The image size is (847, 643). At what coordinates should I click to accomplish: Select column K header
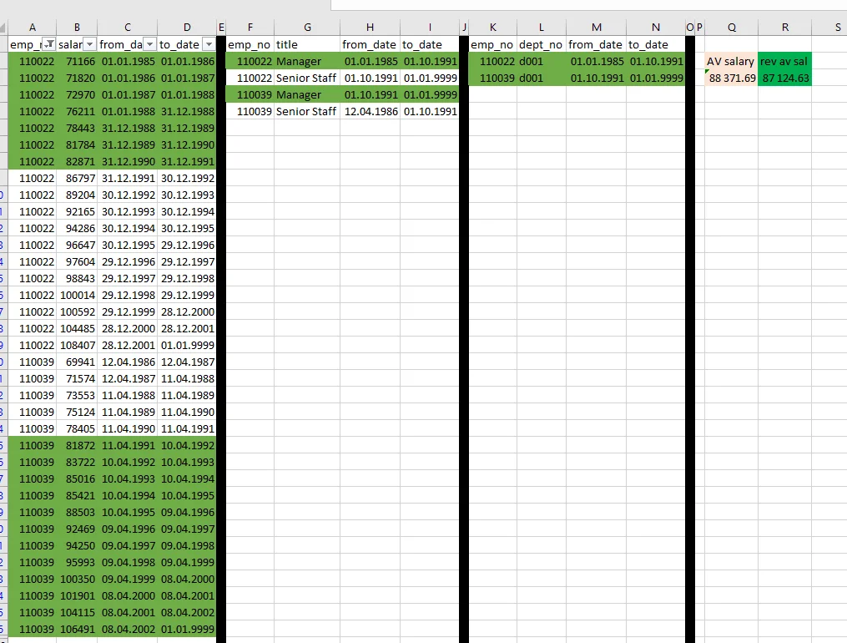(492, 28)
